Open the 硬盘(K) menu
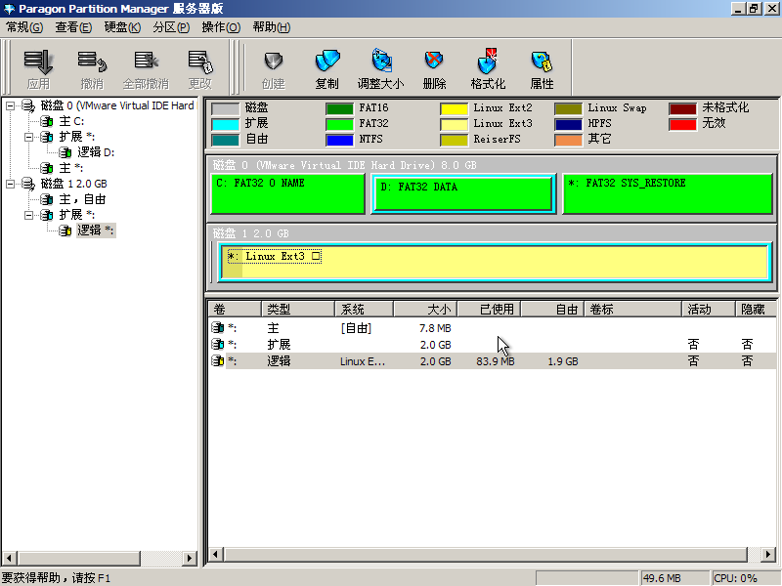 [122, 27]
